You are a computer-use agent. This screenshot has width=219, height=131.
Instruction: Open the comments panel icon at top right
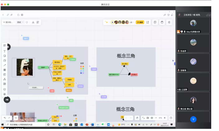155,22
